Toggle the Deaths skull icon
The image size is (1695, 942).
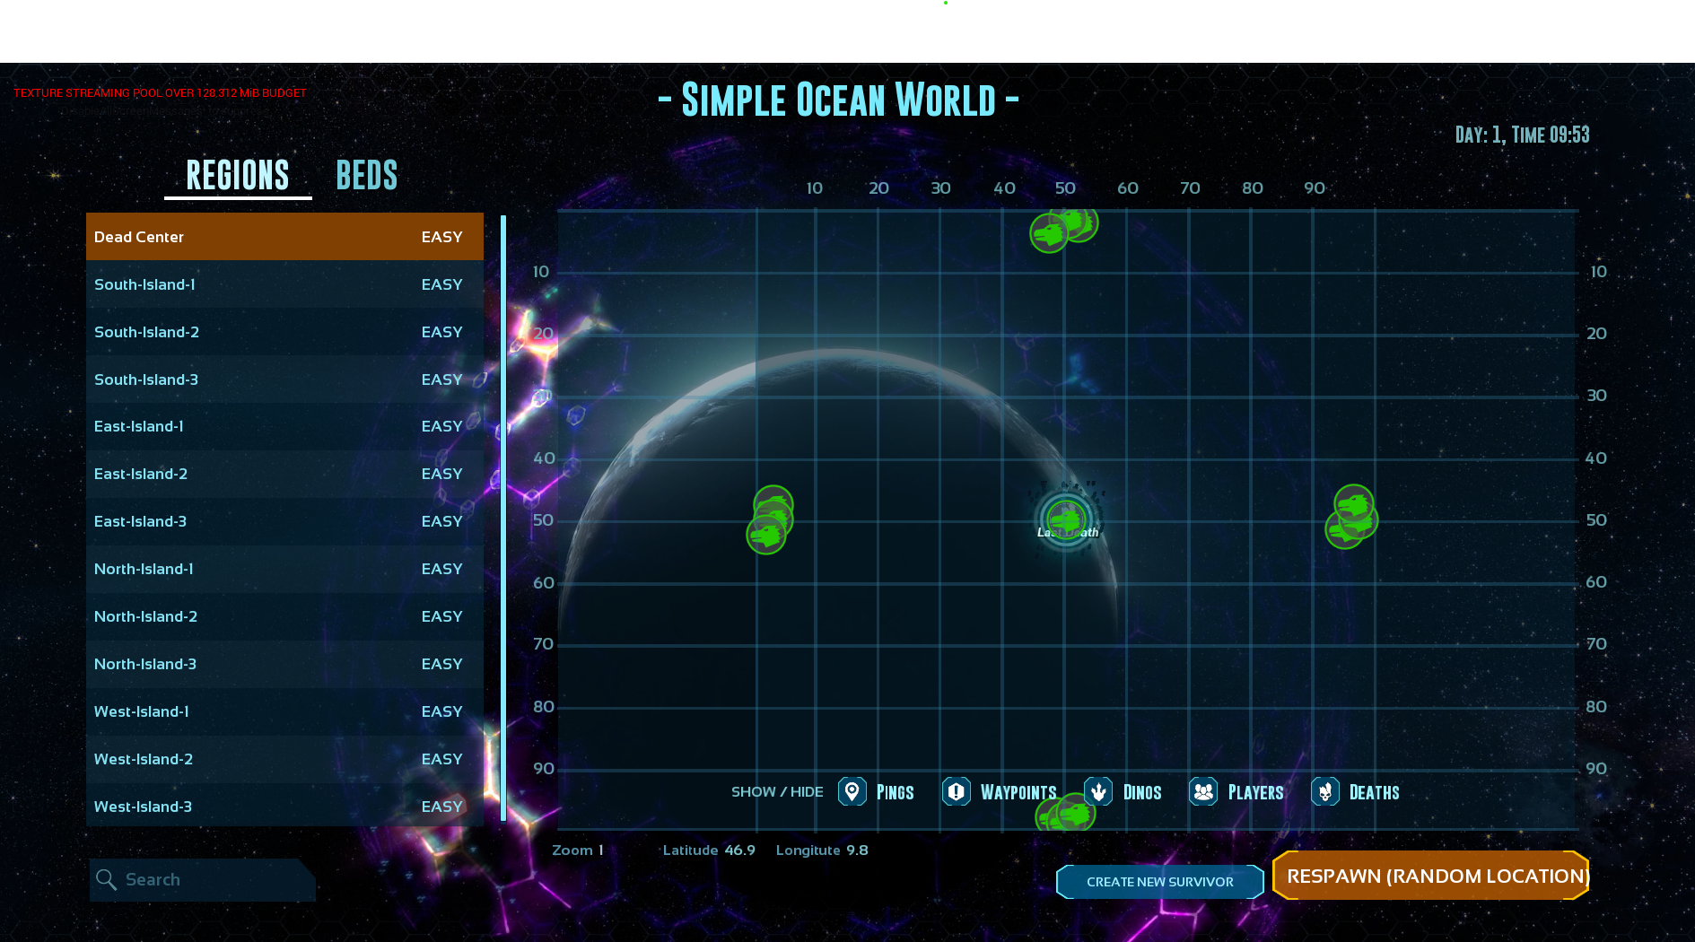[1325, 792]
